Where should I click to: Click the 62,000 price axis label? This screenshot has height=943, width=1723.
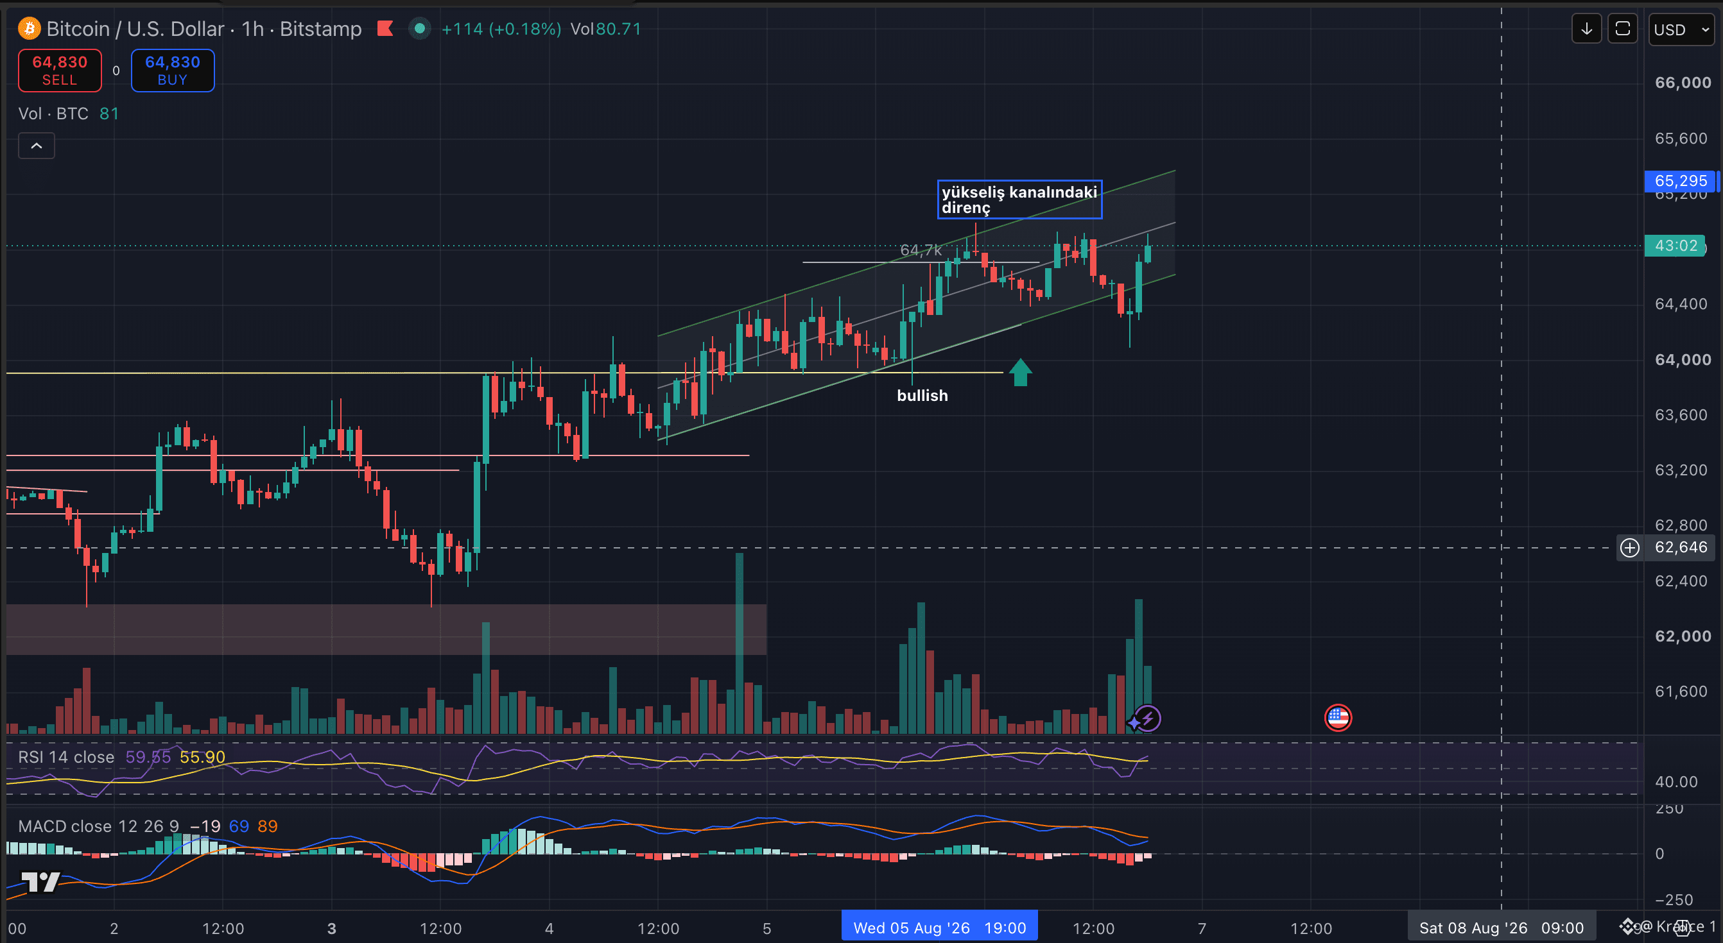tap(1683, 636)
